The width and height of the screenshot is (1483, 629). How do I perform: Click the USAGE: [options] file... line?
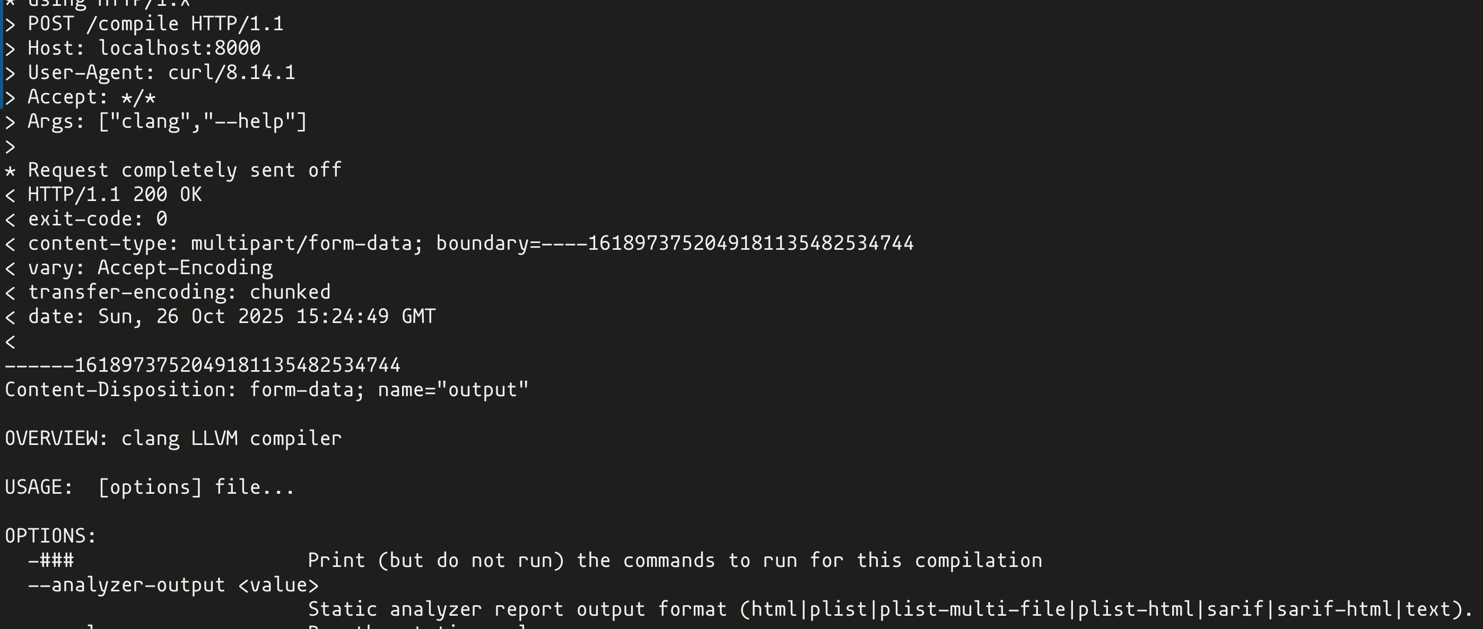click(150, 487)
